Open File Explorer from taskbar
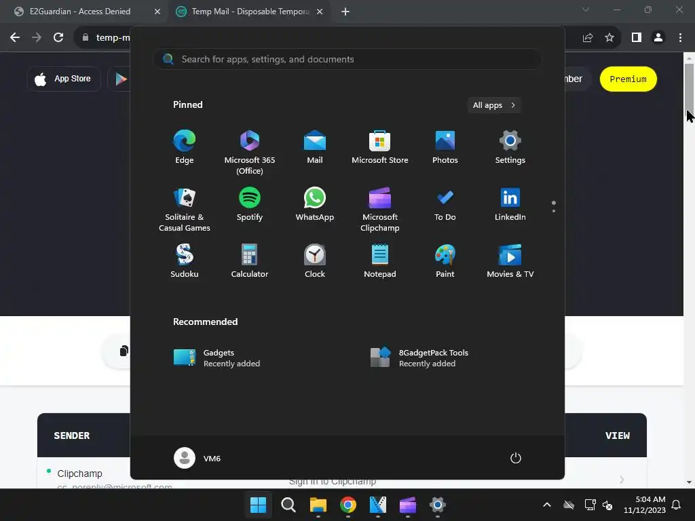The height and width of the screenshot is (521, 695). [318, 505]
